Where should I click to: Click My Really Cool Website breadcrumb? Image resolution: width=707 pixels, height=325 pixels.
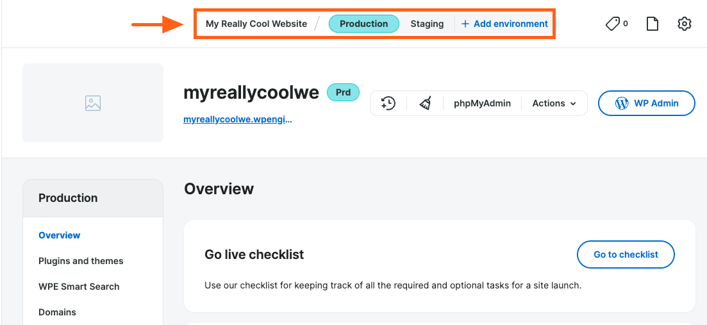256,24
